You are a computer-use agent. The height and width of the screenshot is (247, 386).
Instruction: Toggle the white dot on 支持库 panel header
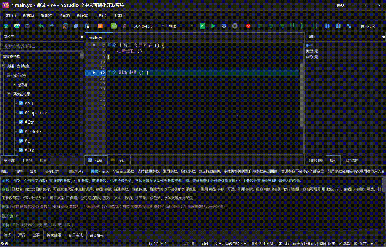(82, 37)
